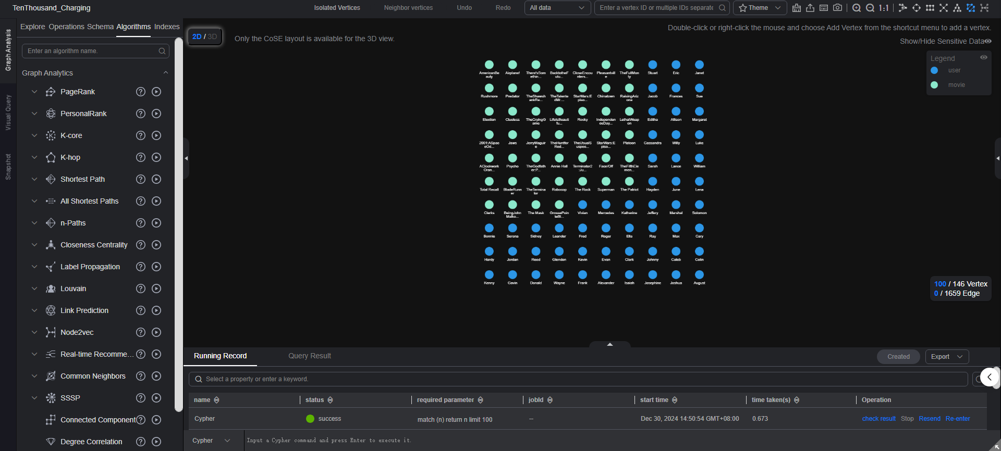Run the Degree Correlation algorithm
This screenshot has height=451, width=1001.
click(x=156, y=442)
